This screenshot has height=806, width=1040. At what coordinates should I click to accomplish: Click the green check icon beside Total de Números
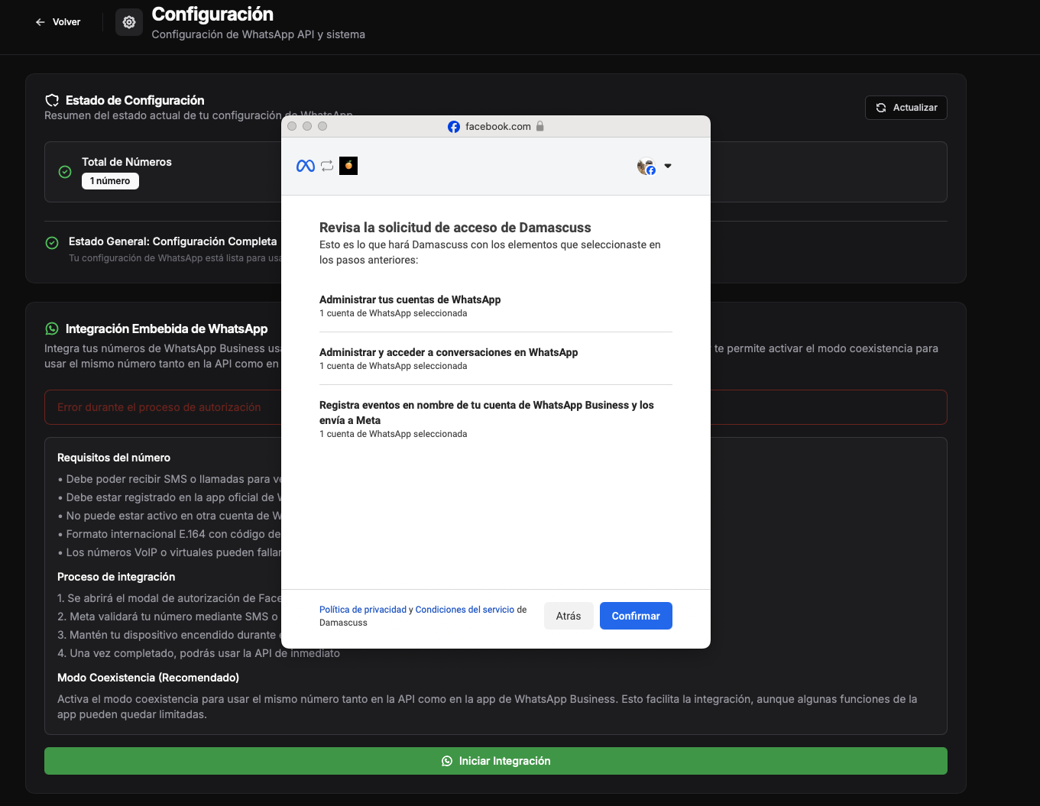(65, 172)
